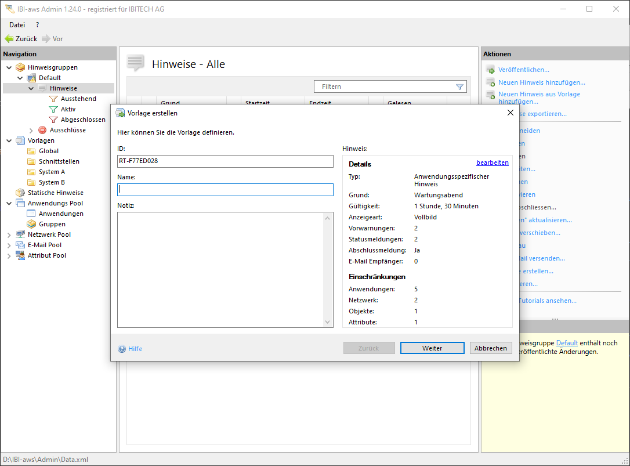The width and height of the screenshot is (630, 466).
Task: Open the question mark help menu
Action: 37,25
